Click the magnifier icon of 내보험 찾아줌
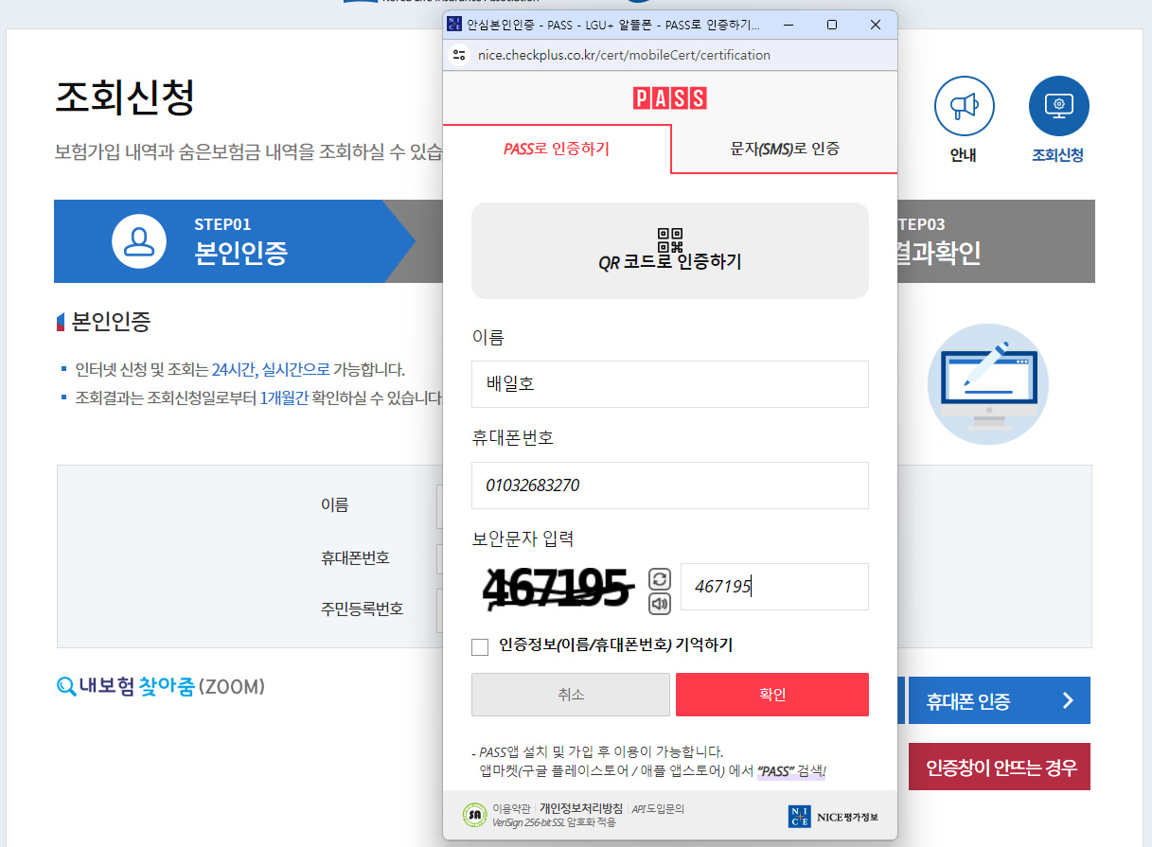The width and height of the screenshot is (1152, 847). (x=66, y=687)
